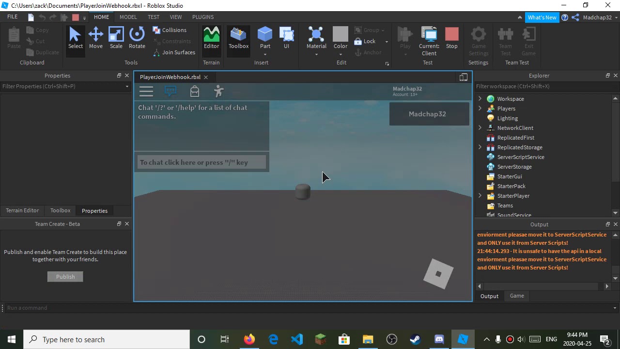Image resolution: width=620 pixels, height=349 pixels.
Task: Open the Windows notification center
Action: click(604, 339)
